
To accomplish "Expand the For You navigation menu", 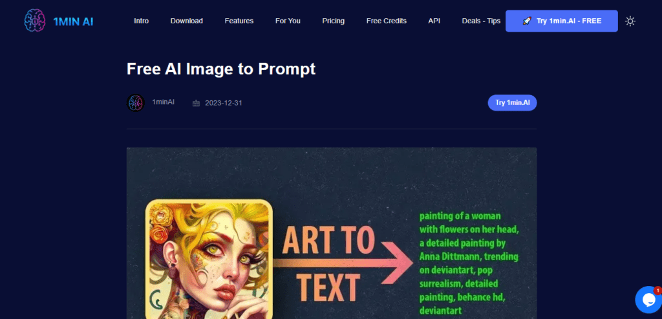I will [x=288, y=21].
